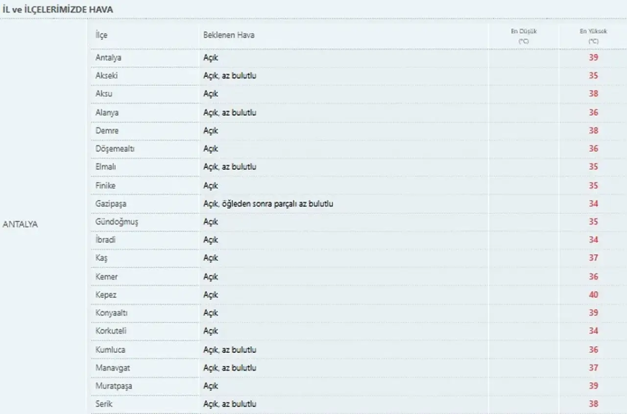Select the Konyaaltı district name
This screenshot has height=414, width=627.
pyautogui.click(x=112, y=313)
